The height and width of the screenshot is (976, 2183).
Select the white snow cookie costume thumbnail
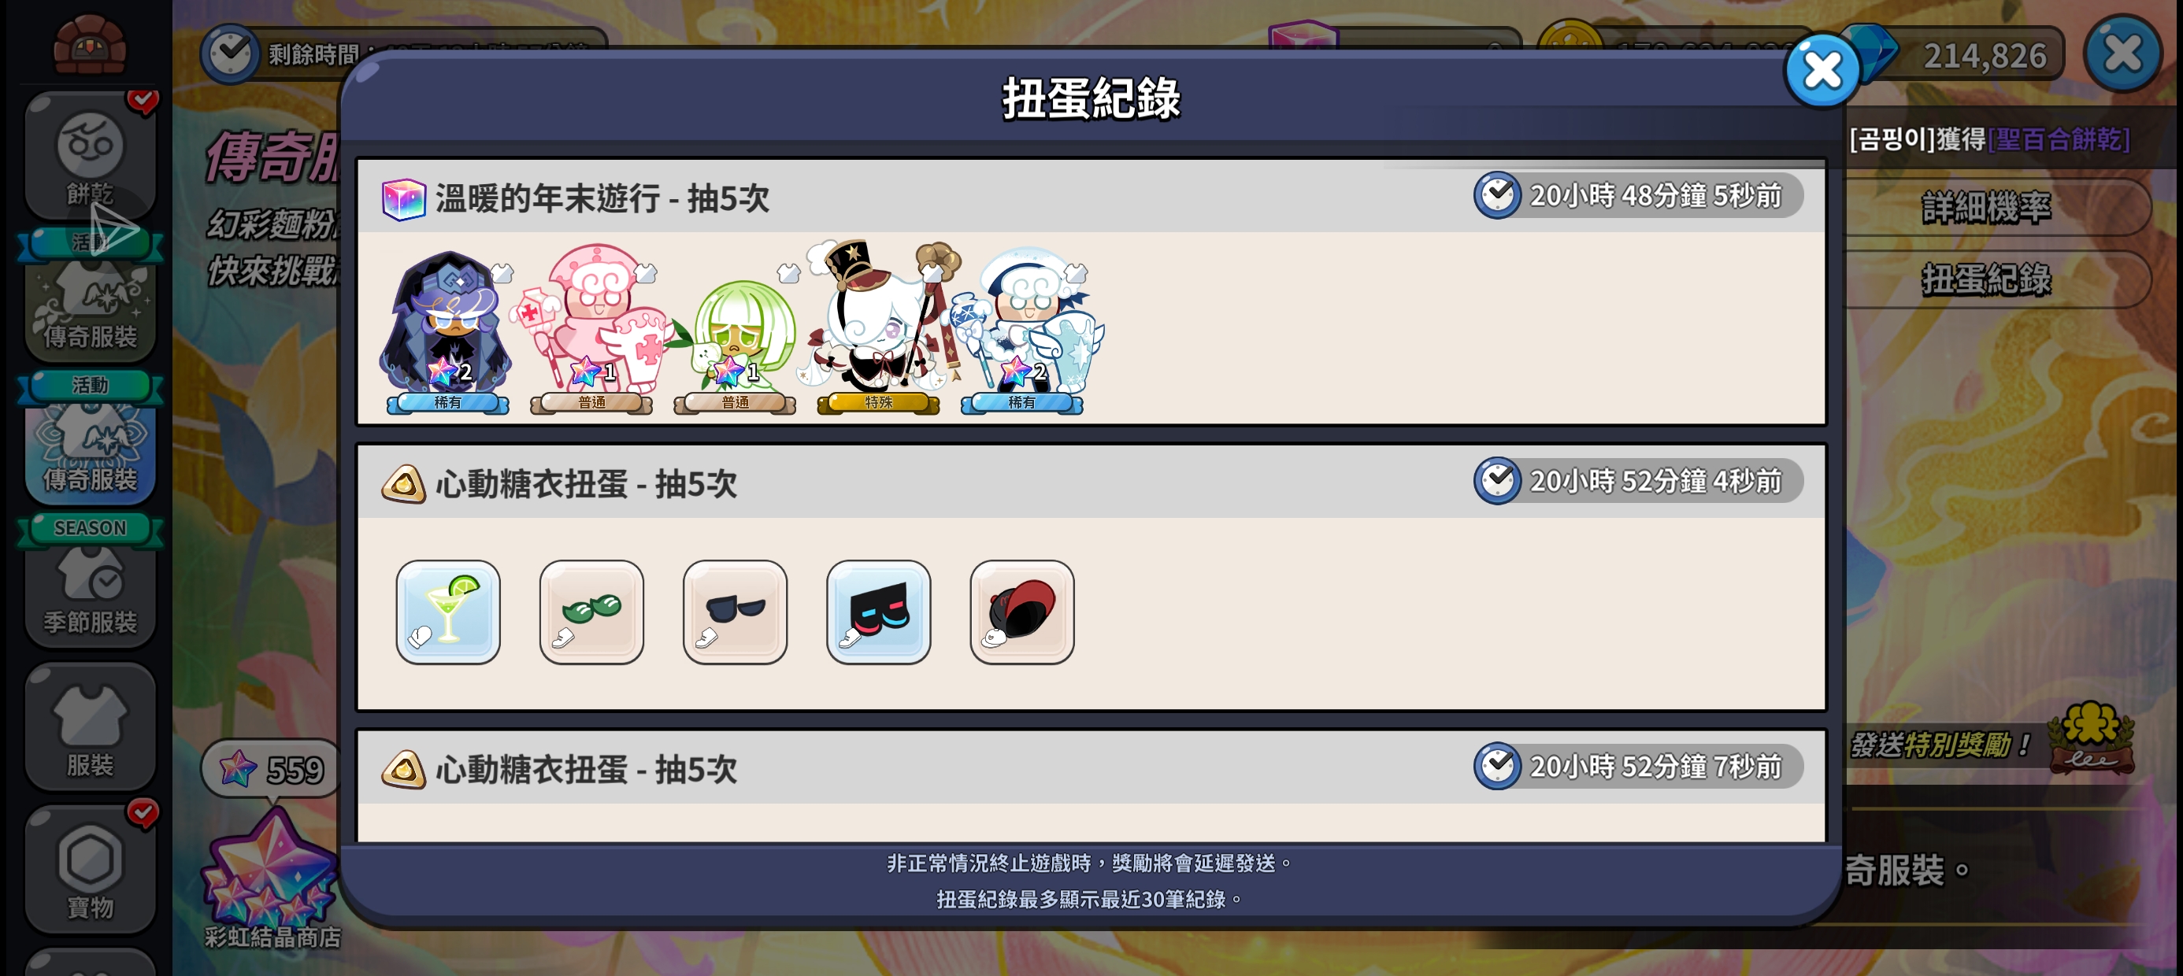tap(1023, 331)
